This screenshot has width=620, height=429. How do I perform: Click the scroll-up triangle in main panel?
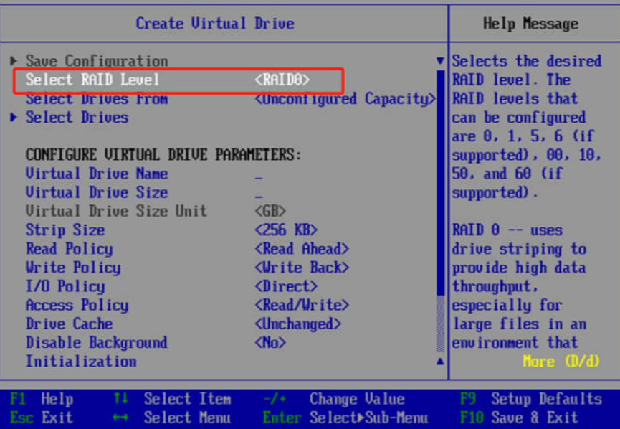point(440,362)
